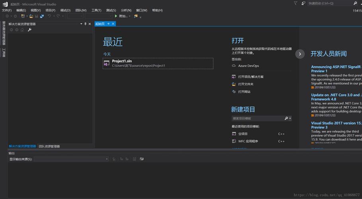Click the notifications filter flag icon

295,3
